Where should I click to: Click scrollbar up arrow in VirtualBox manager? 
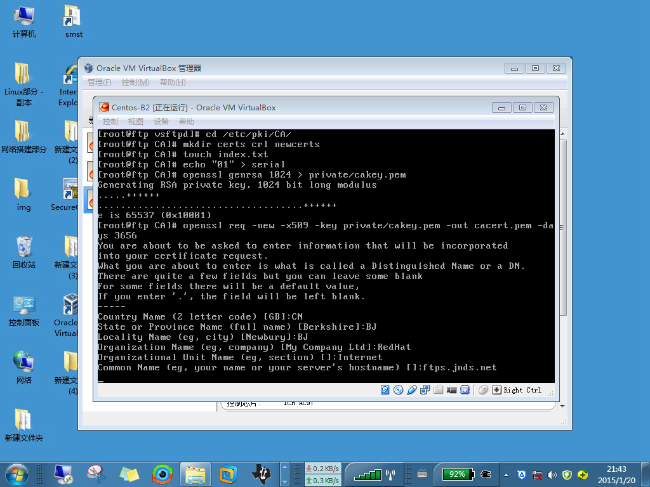coord(562,134)
